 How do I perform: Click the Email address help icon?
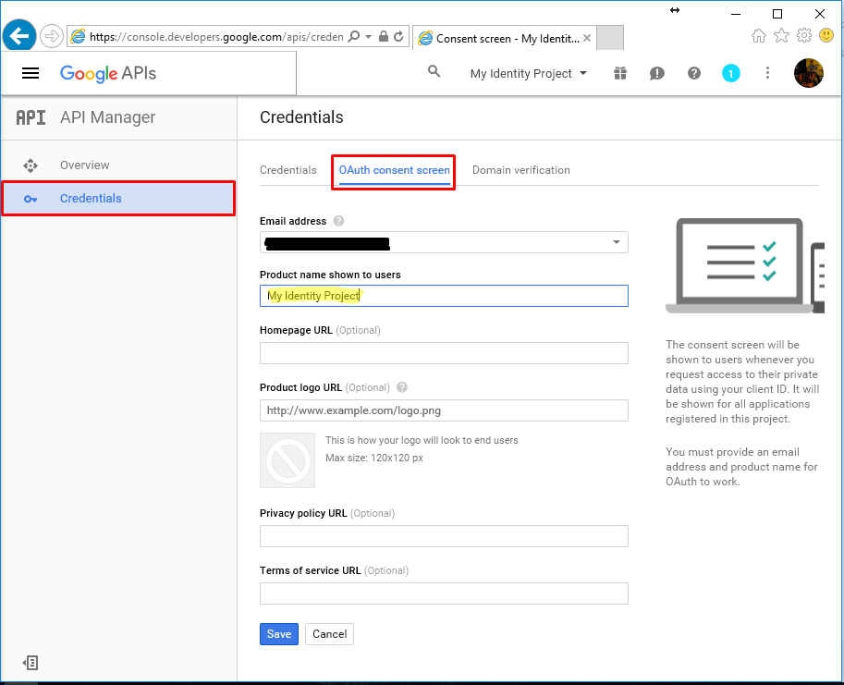338,221
